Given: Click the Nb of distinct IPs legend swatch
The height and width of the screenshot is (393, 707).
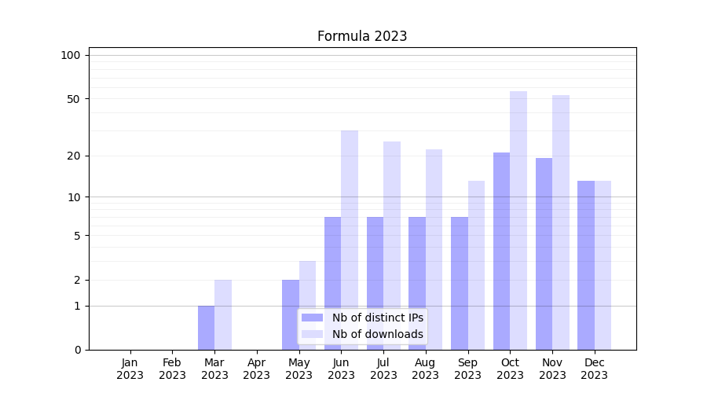Looking at the screenshot, I should (x=312, y=318).
